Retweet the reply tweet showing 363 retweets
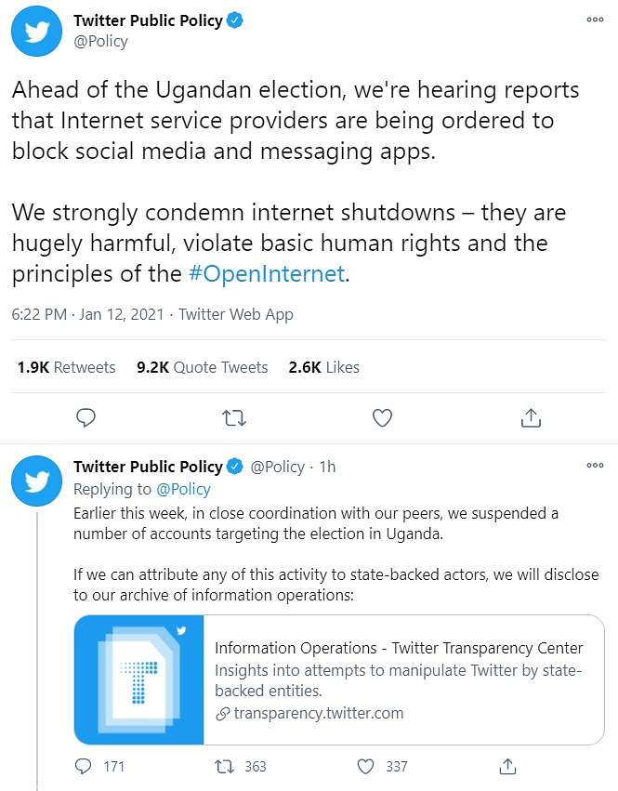Image resolution: width=618 pixels, height=791 pixels. point(224,767)
